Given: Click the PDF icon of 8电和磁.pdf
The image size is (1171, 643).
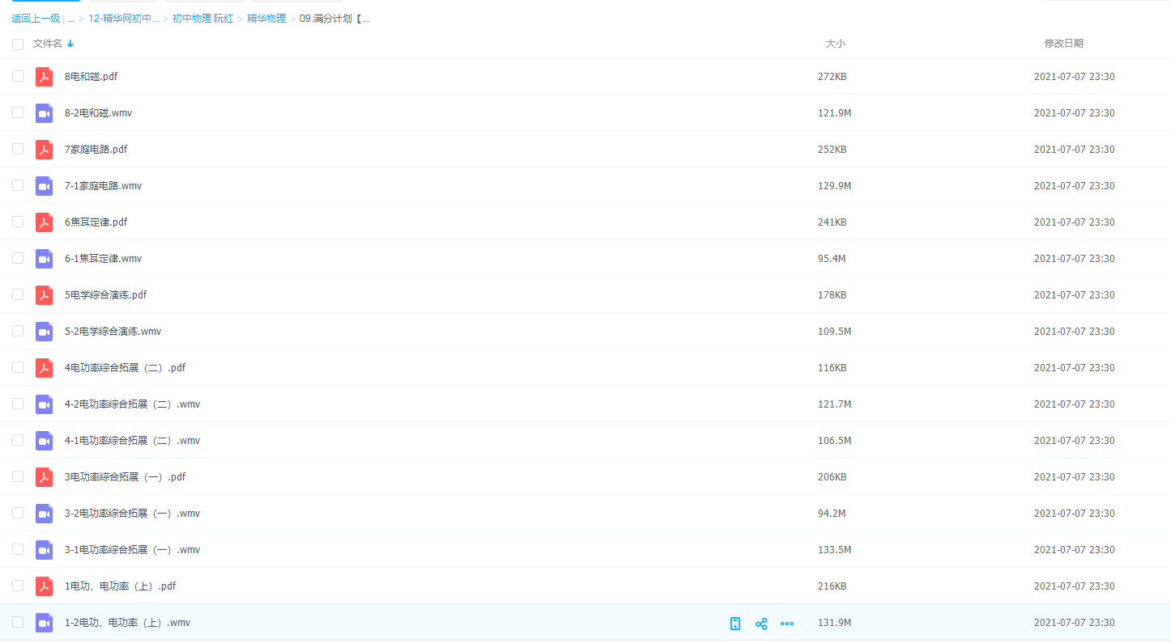Looking at the screenshot, I should point(45,77).
